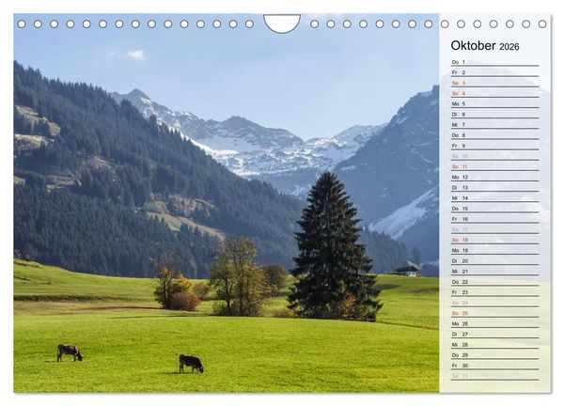Select the "Mi 28" calendar row

point(494,345)
